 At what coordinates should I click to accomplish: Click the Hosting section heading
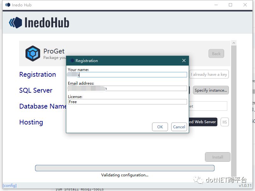(31, 122)
